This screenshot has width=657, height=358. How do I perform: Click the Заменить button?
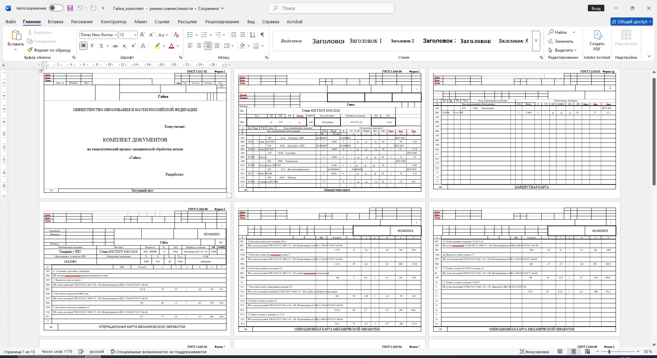tap(561, 41)
